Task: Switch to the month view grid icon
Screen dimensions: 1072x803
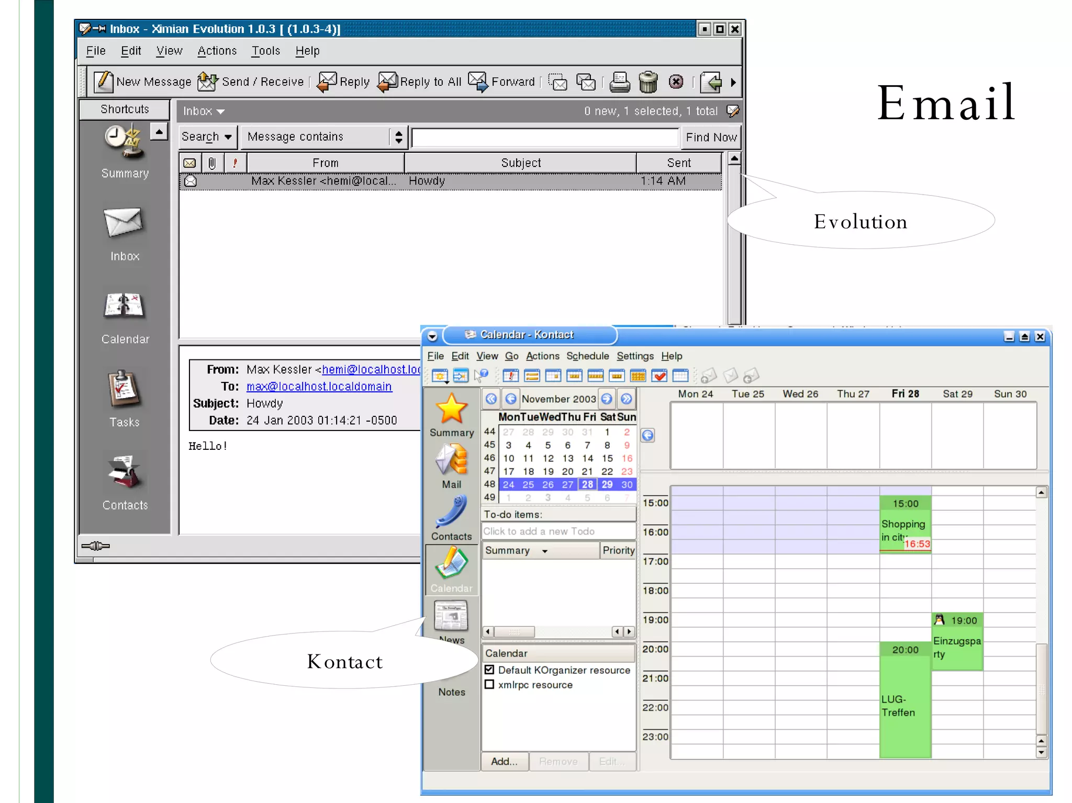Action: (638, 376)
